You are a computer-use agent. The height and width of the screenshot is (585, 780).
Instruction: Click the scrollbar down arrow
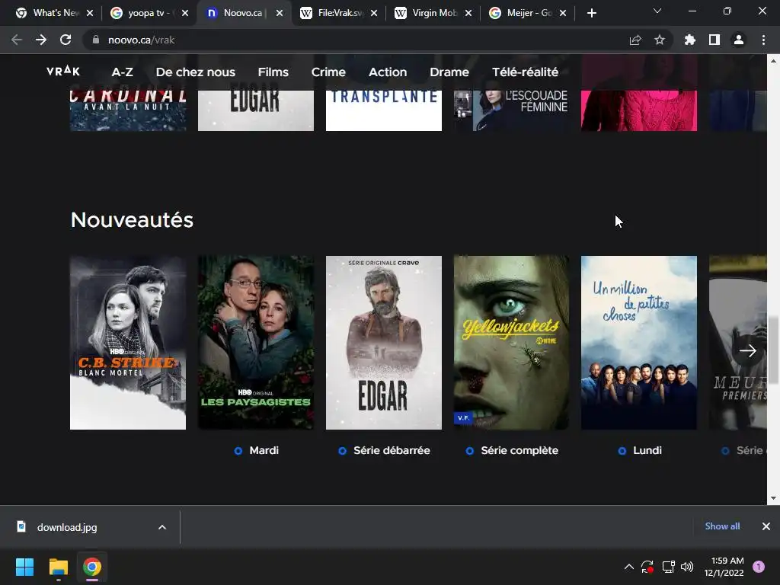[773, 498]
